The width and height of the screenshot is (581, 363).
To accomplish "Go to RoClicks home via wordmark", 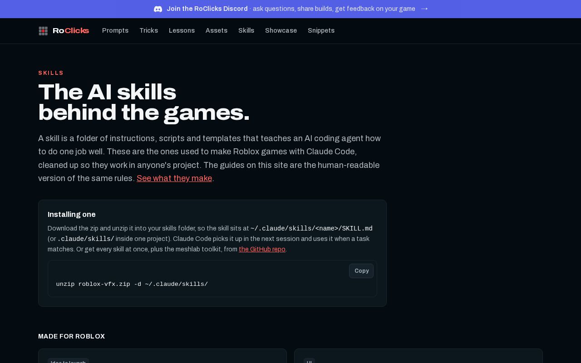I will point(71,31).
